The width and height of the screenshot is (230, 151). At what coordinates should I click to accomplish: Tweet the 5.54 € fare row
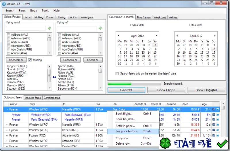218,115
